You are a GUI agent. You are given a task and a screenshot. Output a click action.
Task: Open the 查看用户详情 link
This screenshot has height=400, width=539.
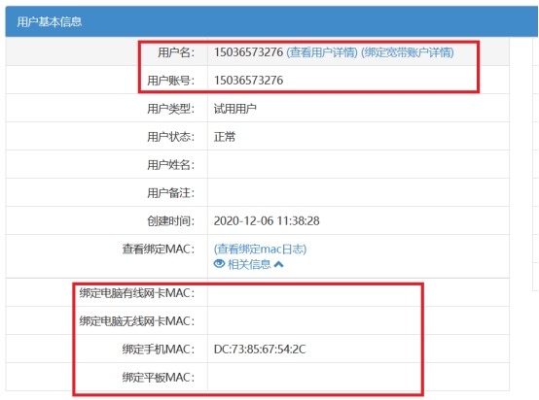pos(322,52)
